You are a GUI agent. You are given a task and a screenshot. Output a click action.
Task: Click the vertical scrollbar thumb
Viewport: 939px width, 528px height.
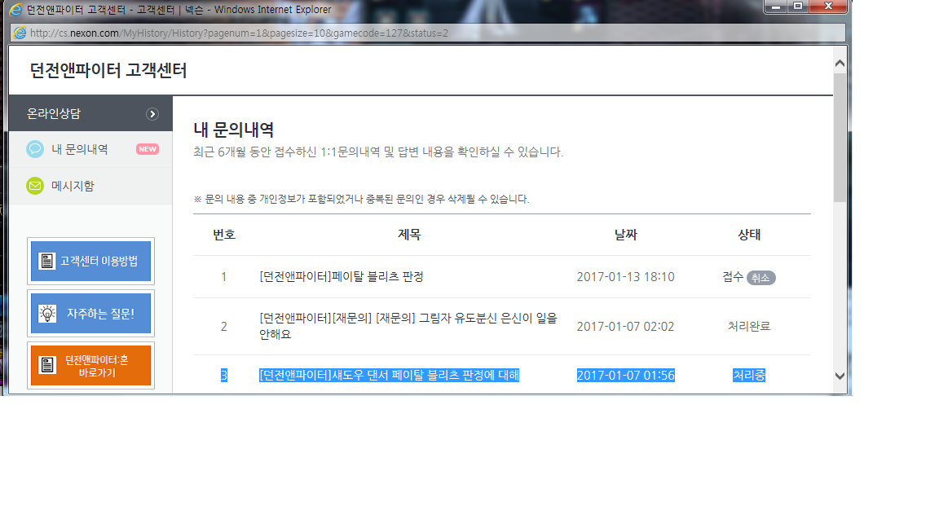[x=840, y=137]
